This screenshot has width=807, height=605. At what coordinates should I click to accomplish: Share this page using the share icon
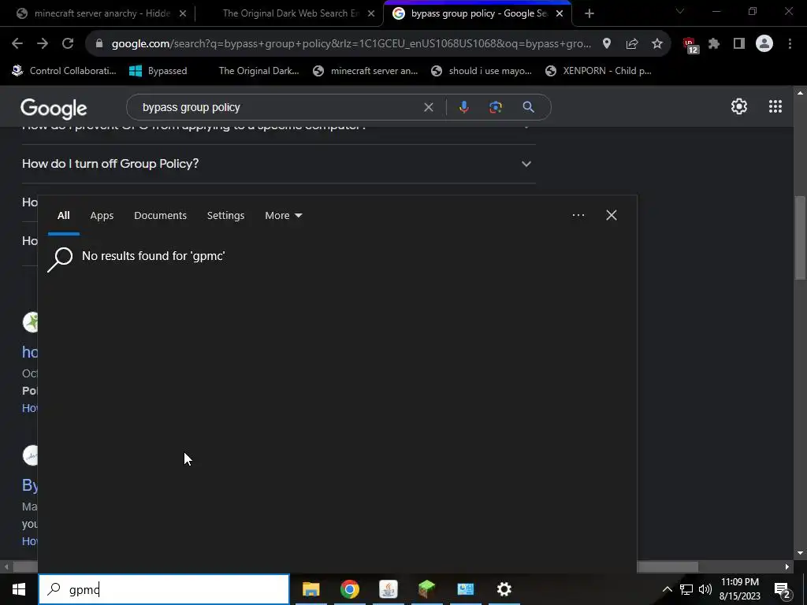click(x=632, y=44)
